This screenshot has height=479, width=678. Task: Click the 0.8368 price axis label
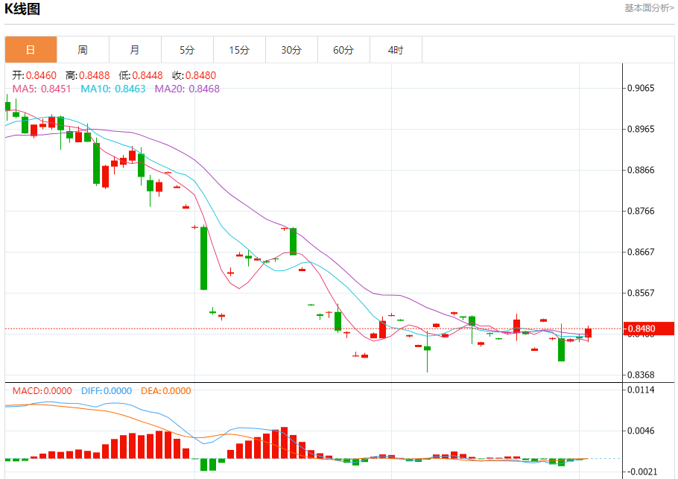pos(641,375)
